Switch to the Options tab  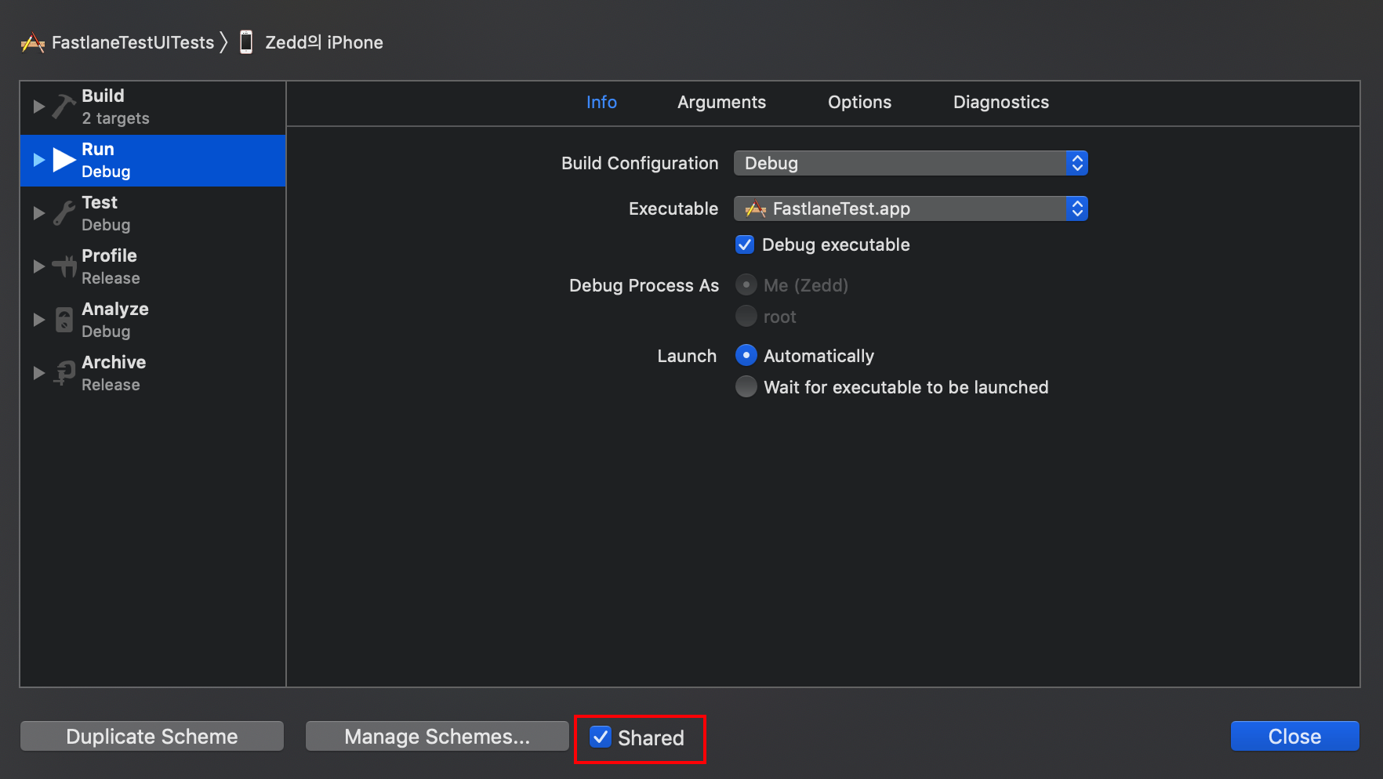pyautogui.click(x=859, y=102)
